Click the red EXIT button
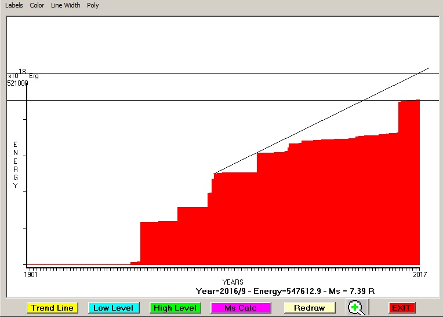 pos(402,308)
